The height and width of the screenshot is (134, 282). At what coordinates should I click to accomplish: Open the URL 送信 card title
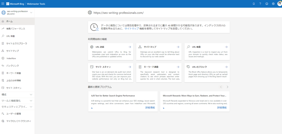(x=100, y=47)
